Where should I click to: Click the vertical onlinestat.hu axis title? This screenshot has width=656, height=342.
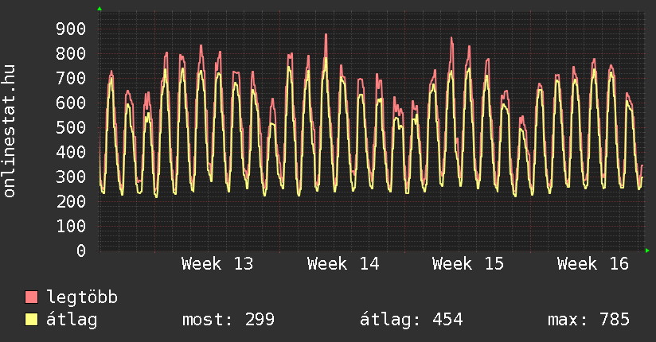coord(10,132)
